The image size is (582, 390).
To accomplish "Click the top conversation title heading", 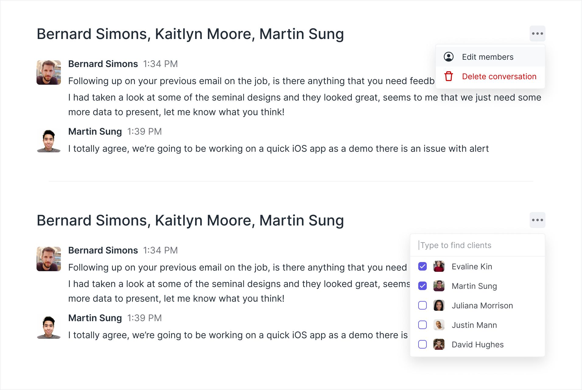I will click(x=190, y=34).
